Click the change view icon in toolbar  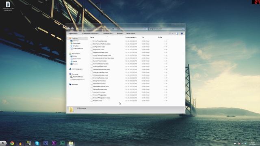pos(170,34)
